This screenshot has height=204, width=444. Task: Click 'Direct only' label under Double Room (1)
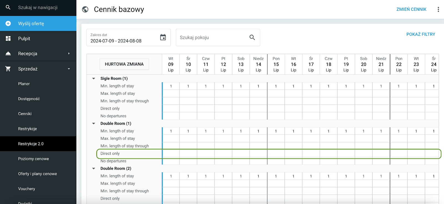[110, 154]
